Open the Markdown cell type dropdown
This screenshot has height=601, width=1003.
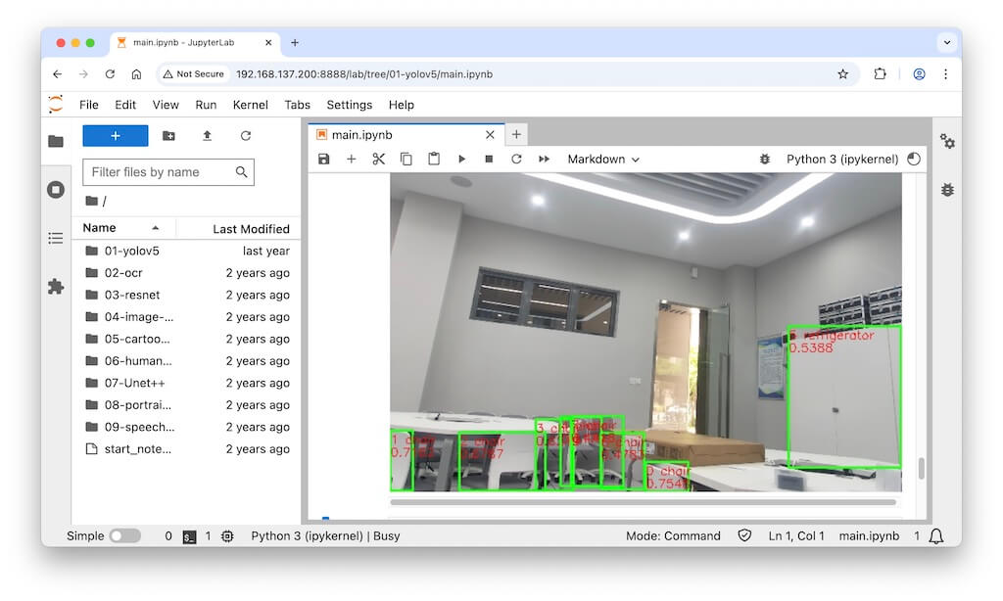[x=602, y=159]
